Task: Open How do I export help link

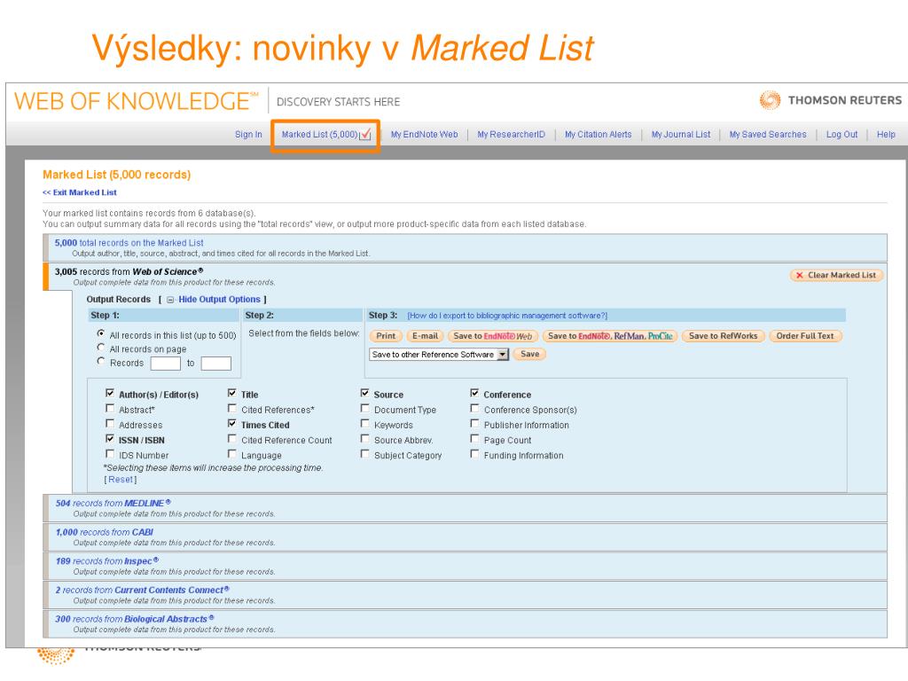Action: coord(507,316)
